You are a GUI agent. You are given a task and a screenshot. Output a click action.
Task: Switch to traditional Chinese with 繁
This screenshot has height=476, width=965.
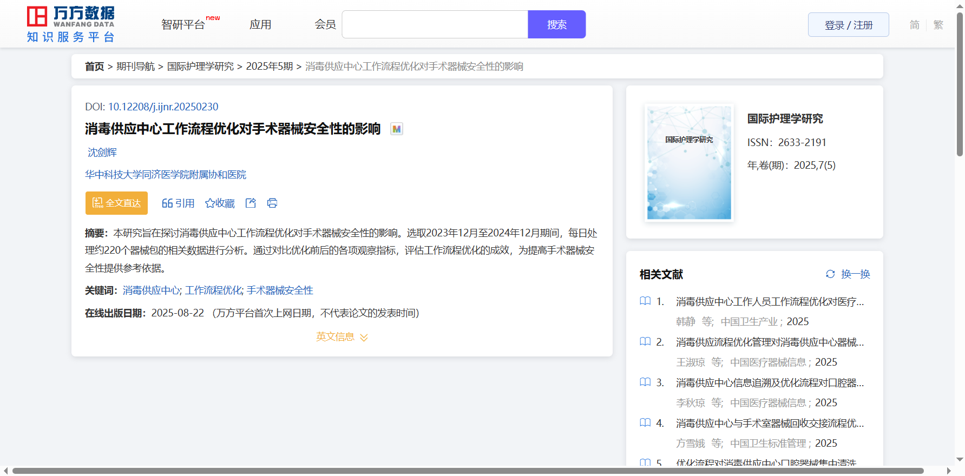(x=938, y=25)
